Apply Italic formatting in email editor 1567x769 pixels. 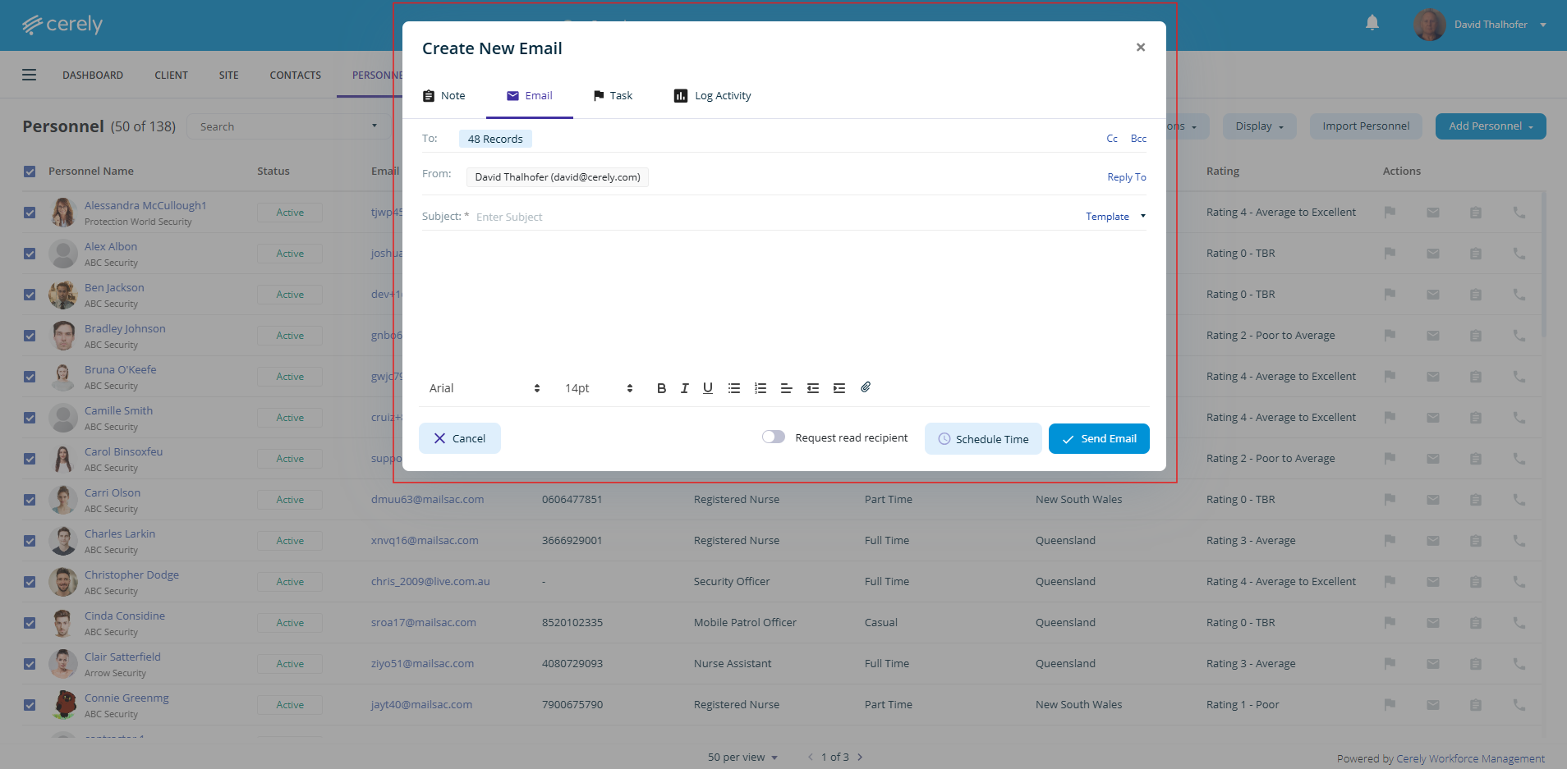click(x=684, y=388)
